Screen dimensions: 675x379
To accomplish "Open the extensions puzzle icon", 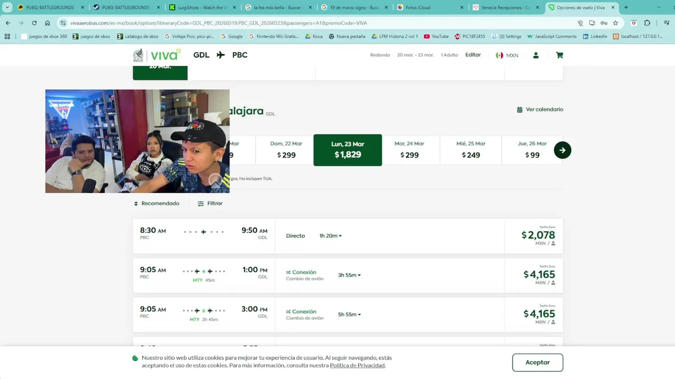I will 647,23.
